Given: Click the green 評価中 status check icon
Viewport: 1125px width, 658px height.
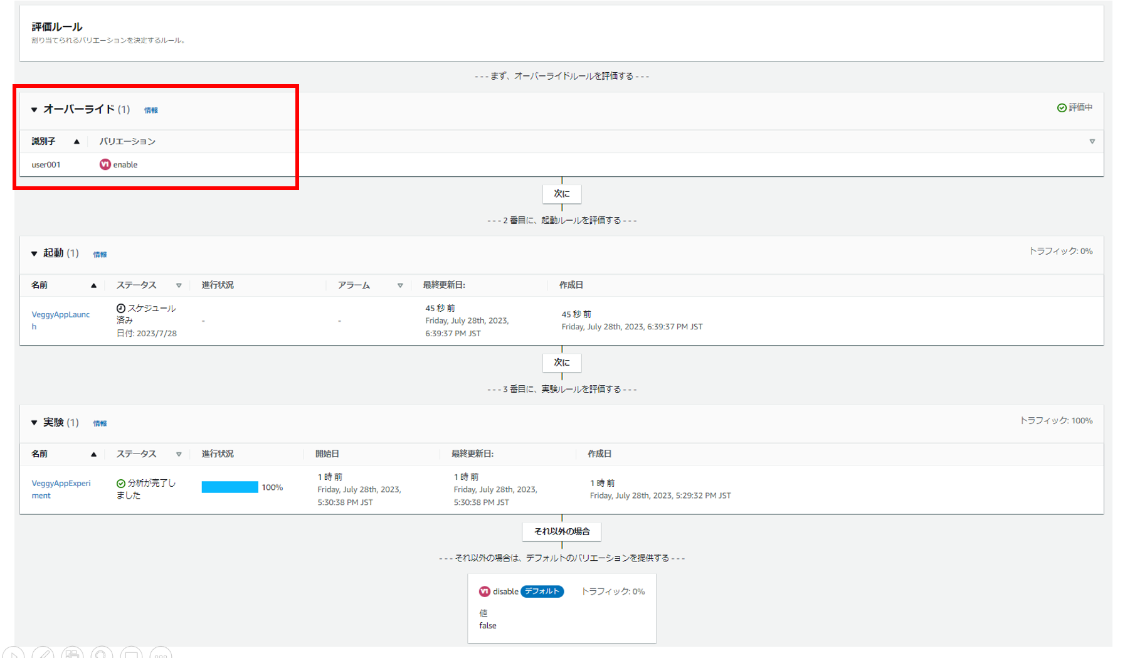Looking at the screenshot, I should tap(1061, 108).
